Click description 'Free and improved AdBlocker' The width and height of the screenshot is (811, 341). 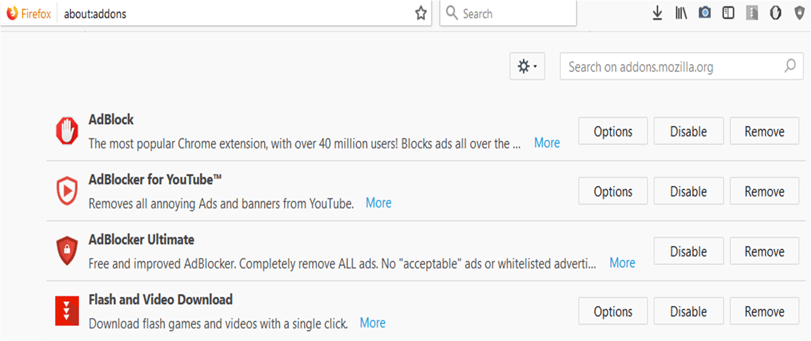point(342,264)
